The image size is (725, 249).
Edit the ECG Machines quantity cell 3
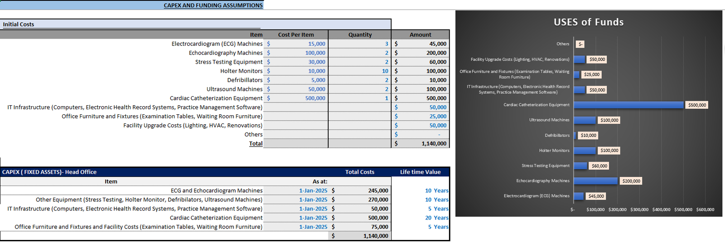pos(360,44)
